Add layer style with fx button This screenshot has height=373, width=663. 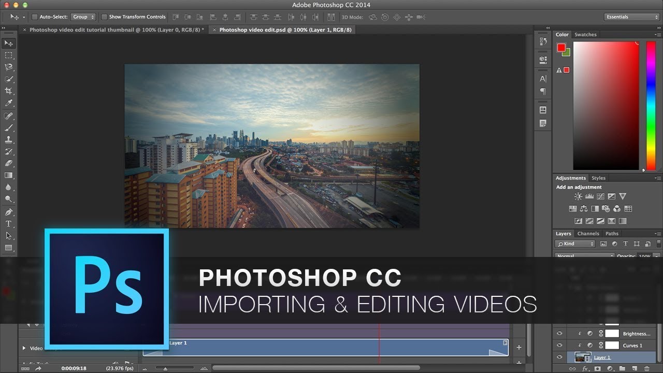click(x=585, y=369)
